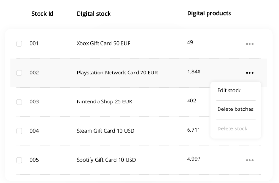Click the 1.848 digital products count
The image size is (279, 183).
click(x=194, y=72)
